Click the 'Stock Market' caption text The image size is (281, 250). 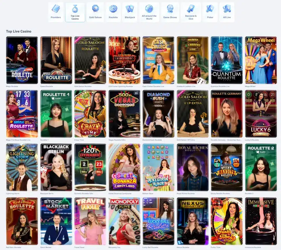pos(46,247)
